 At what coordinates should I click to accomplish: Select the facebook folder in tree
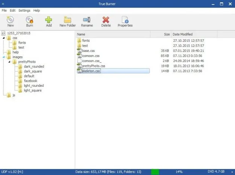pyautogui.click(x=30, y=81)
